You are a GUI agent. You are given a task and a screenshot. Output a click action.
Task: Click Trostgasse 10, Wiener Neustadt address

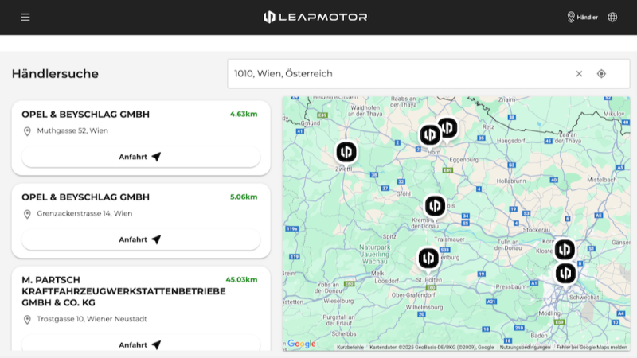click(x=92, y=319)
